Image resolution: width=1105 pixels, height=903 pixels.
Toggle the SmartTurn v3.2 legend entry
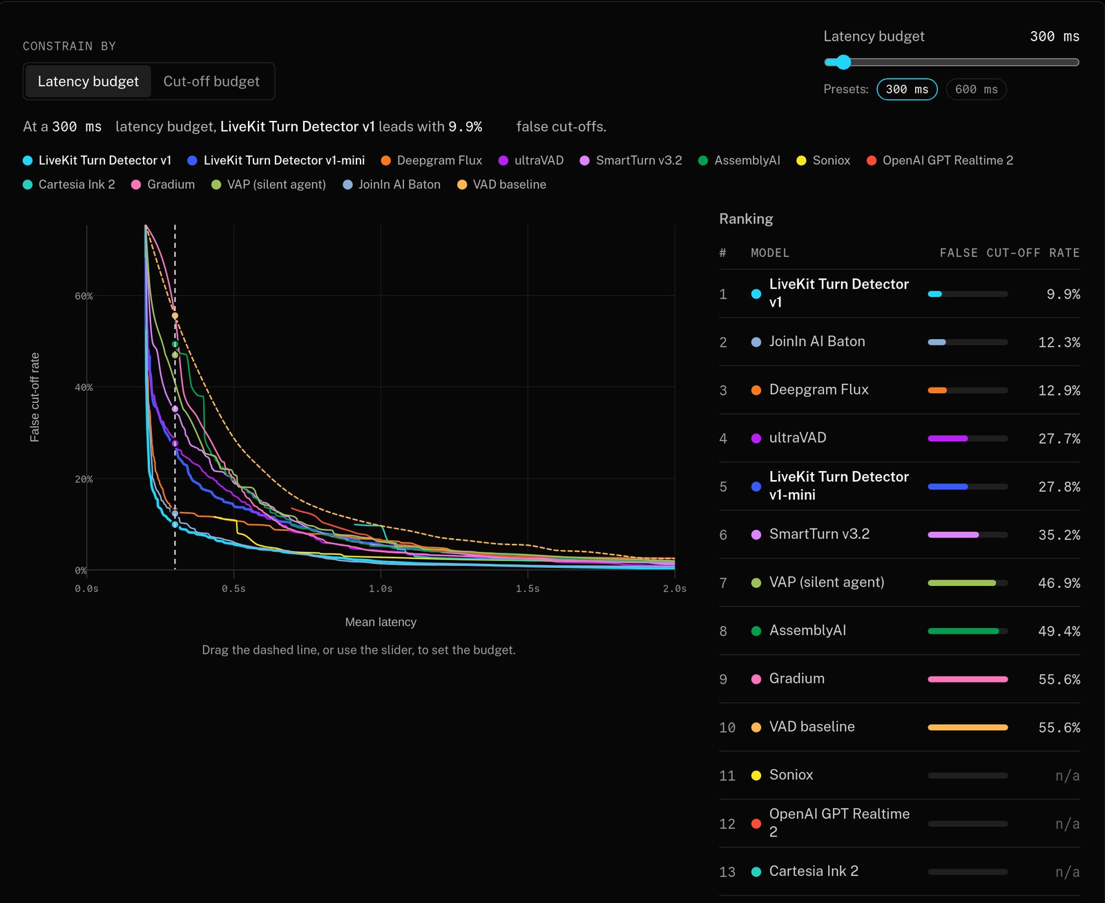pyautogui.click(x=631, y=160)
